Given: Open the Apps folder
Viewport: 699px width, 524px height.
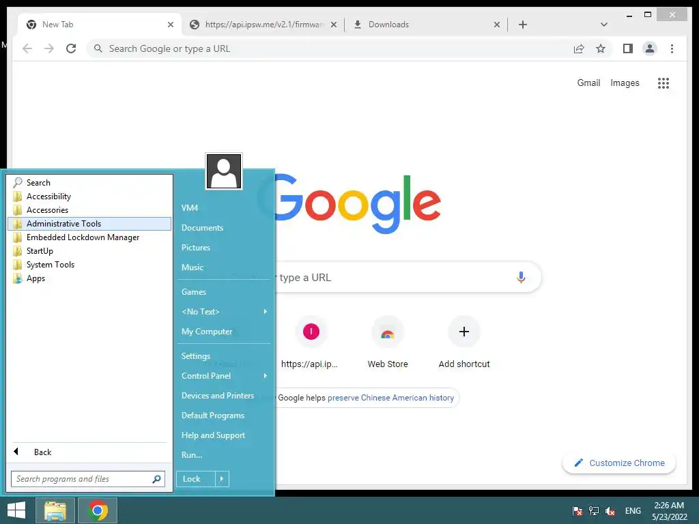Looking at the screenshot, I should (x=89, y=278).
